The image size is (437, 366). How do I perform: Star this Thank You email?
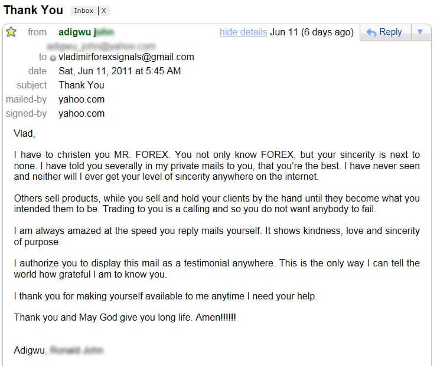pos(11,32)
